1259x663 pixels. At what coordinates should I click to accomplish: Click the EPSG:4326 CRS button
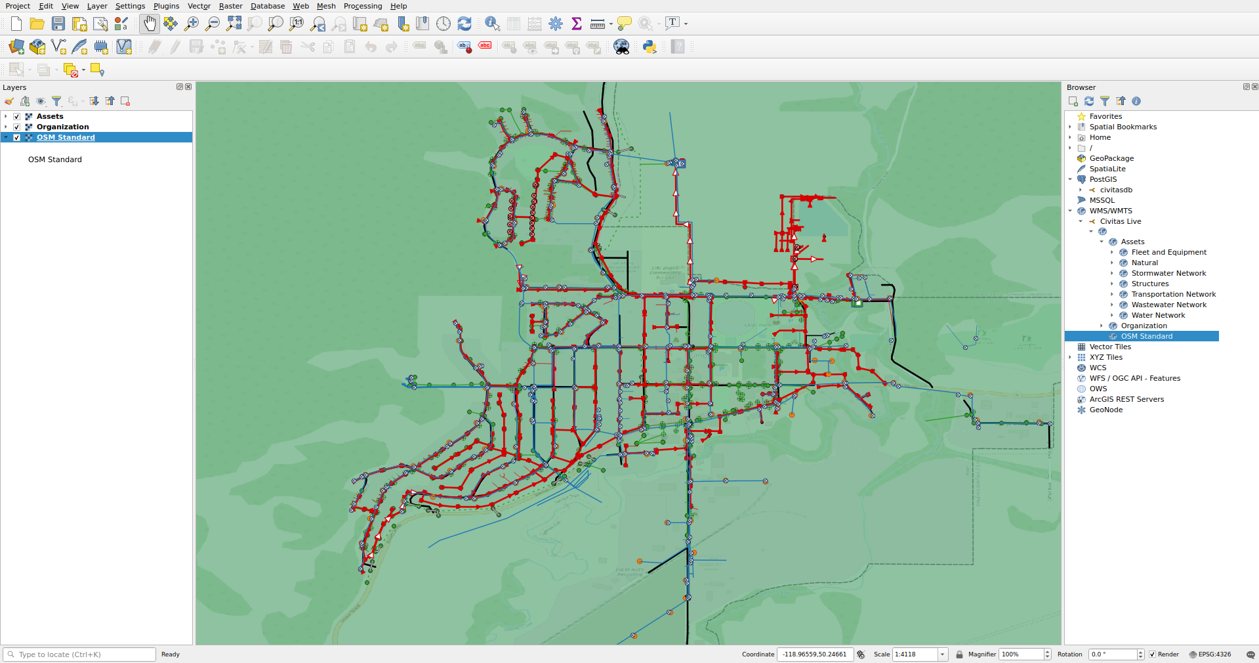coord(1210,654)
